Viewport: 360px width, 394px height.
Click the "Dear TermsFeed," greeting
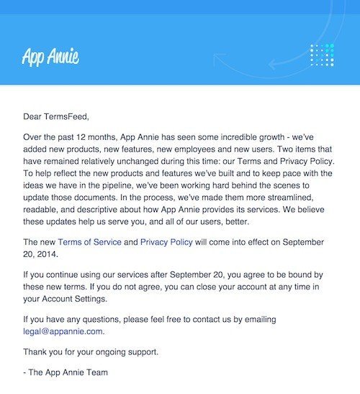pyautogui.click(x=56, y=117)
